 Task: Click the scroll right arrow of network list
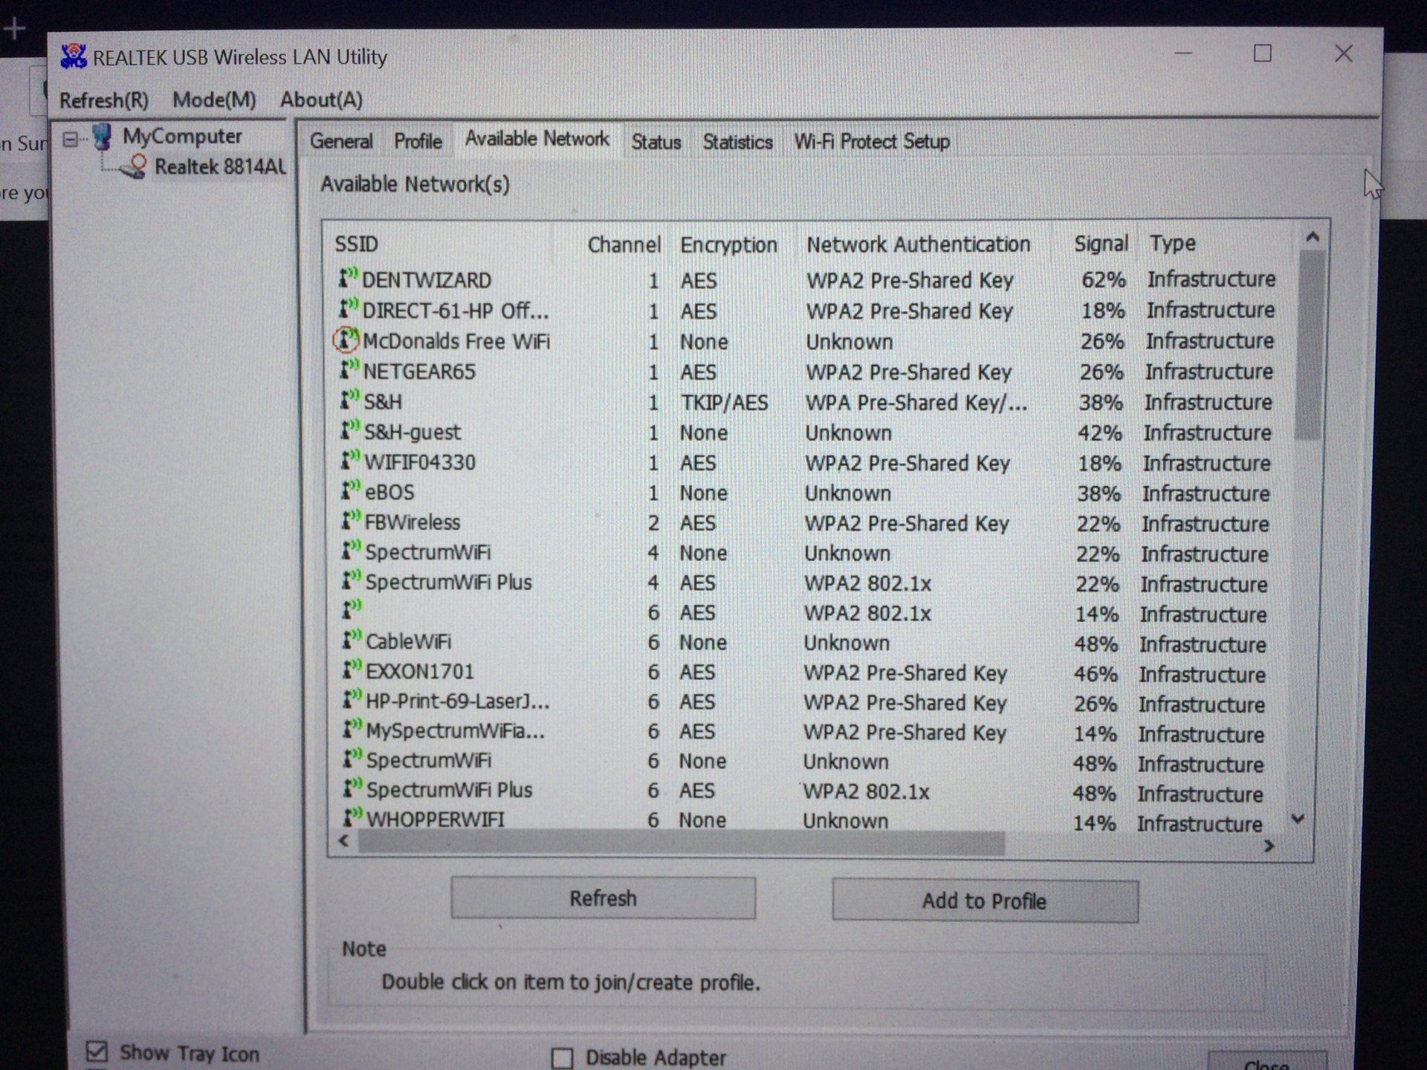1269,846
